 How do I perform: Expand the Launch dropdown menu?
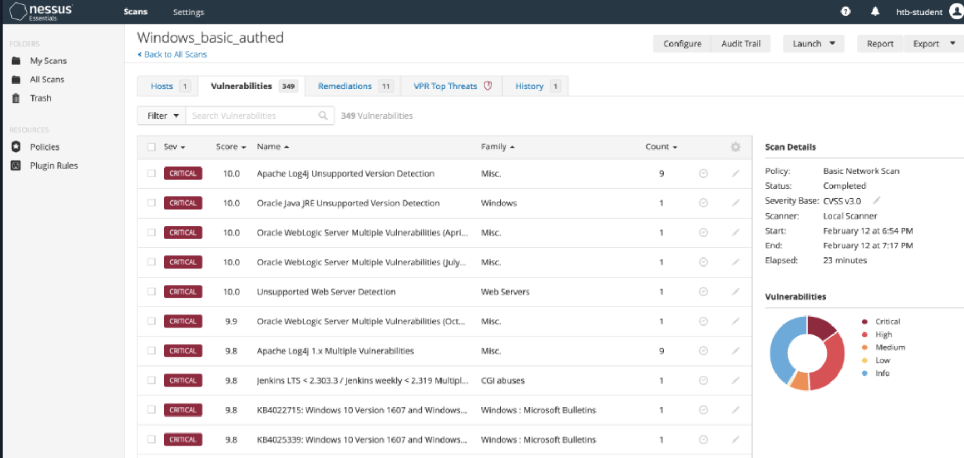(832, 44)
